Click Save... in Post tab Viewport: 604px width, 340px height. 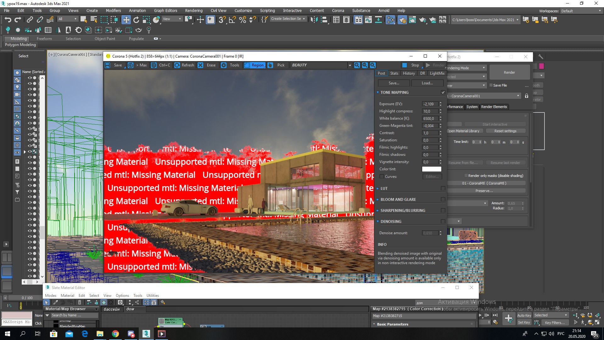(394, 83)
